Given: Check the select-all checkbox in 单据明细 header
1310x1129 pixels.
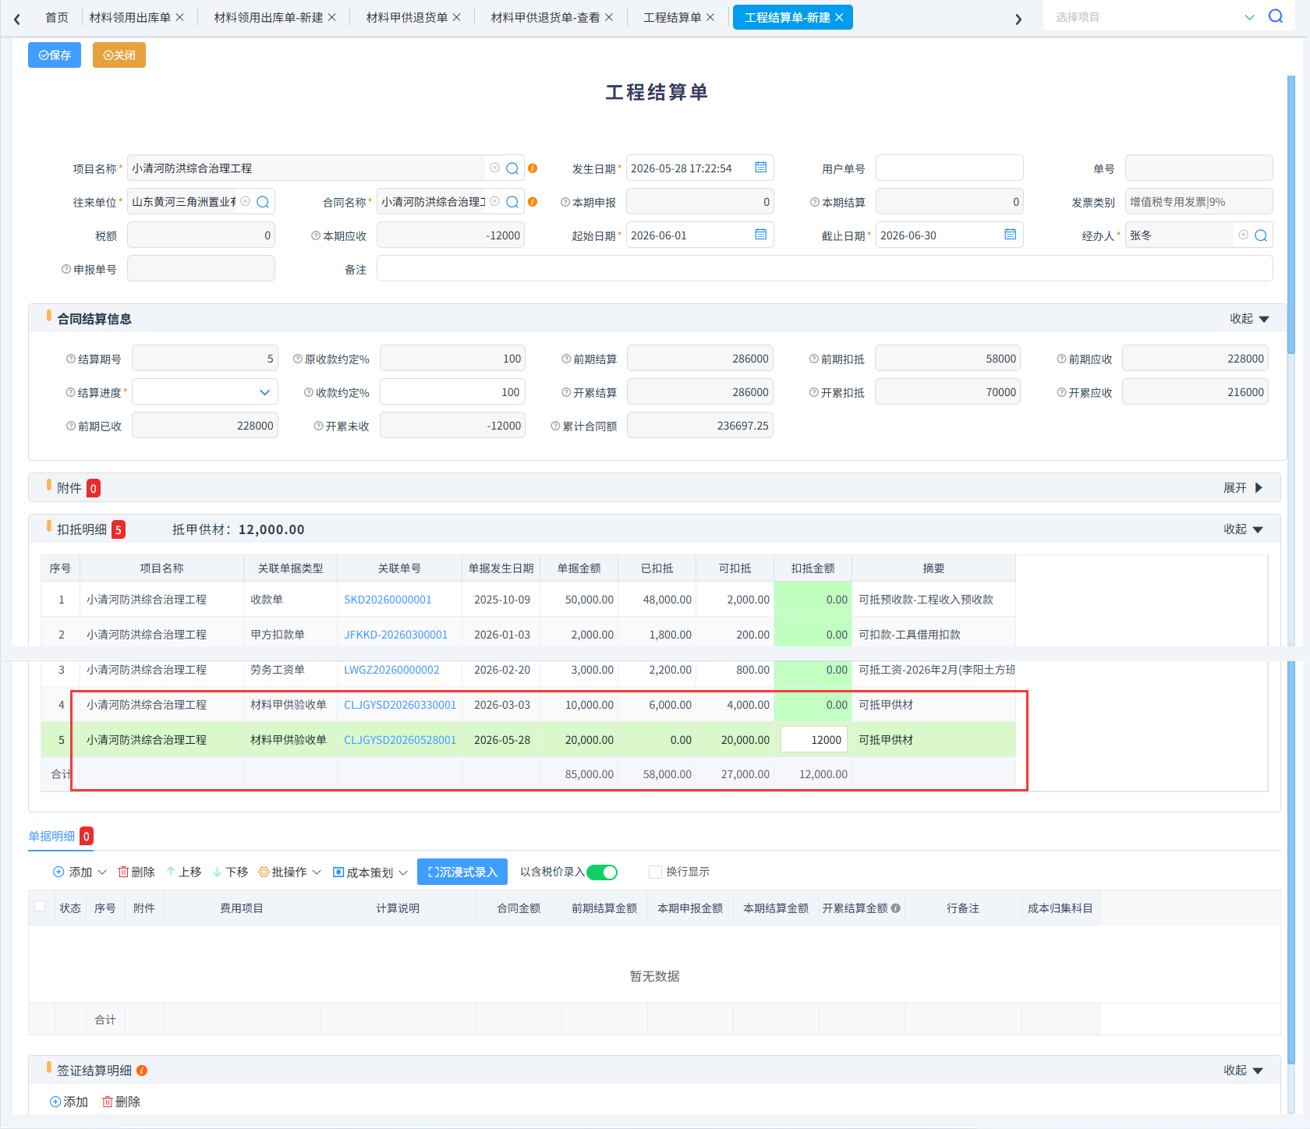Looking at the screenshot, I should pos(40,906).
